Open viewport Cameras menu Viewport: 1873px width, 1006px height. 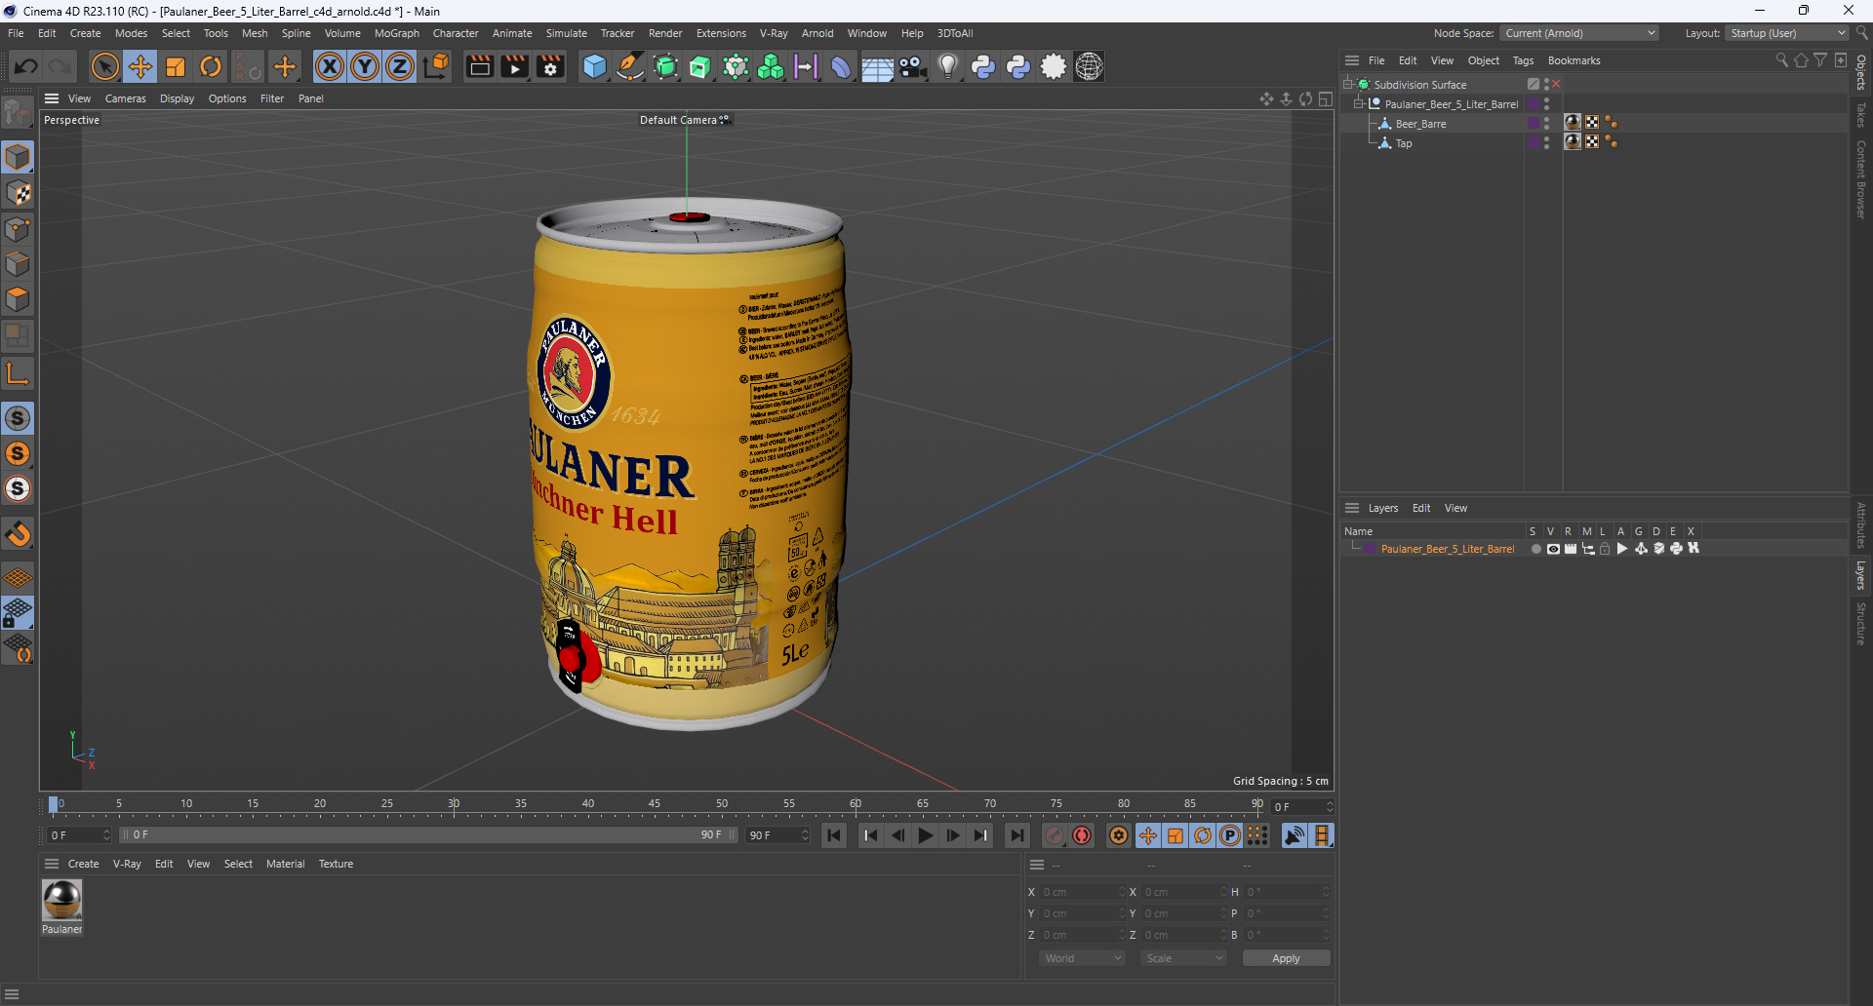coord(125,98)
